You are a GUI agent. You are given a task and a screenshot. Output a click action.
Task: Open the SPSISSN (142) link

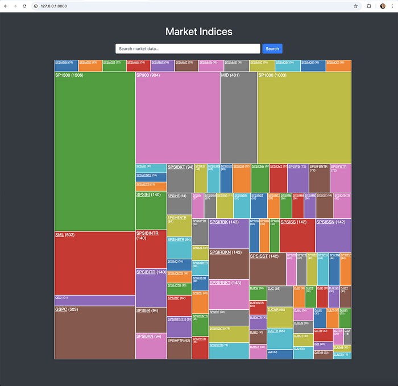click(x=325, y=222)
